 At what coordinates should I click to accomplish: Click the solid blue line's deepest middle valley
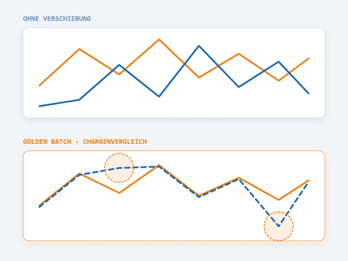159,96
